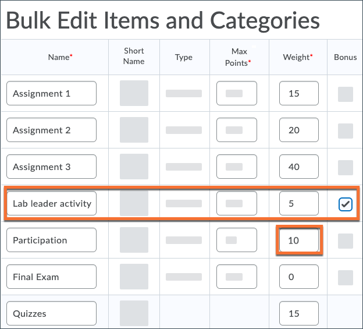The width and height of the screenshot is (363, 329).
Task: Uncheck the Lab leader activity Bonus checkbox
Action: tap(346, 204)
